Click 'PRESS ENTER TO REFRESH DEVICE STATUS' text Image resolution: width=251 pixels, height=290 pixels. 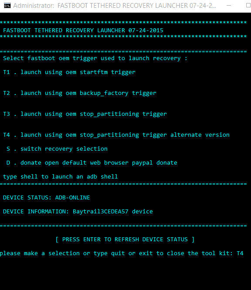click(x=125, y=239)
